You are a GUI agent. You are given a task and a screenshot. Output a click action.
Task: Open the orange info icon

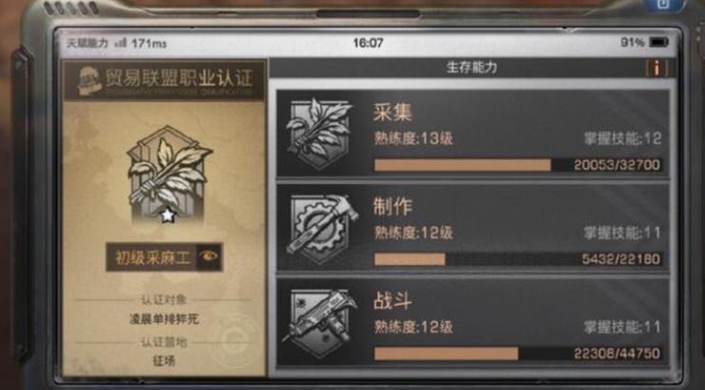657,67
